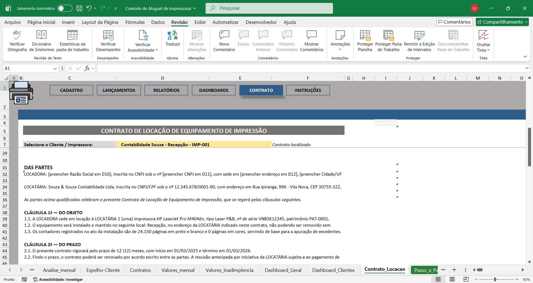Open the Desenvolvedor tab
Screen dimensions: 533x283
coord(261,22)
